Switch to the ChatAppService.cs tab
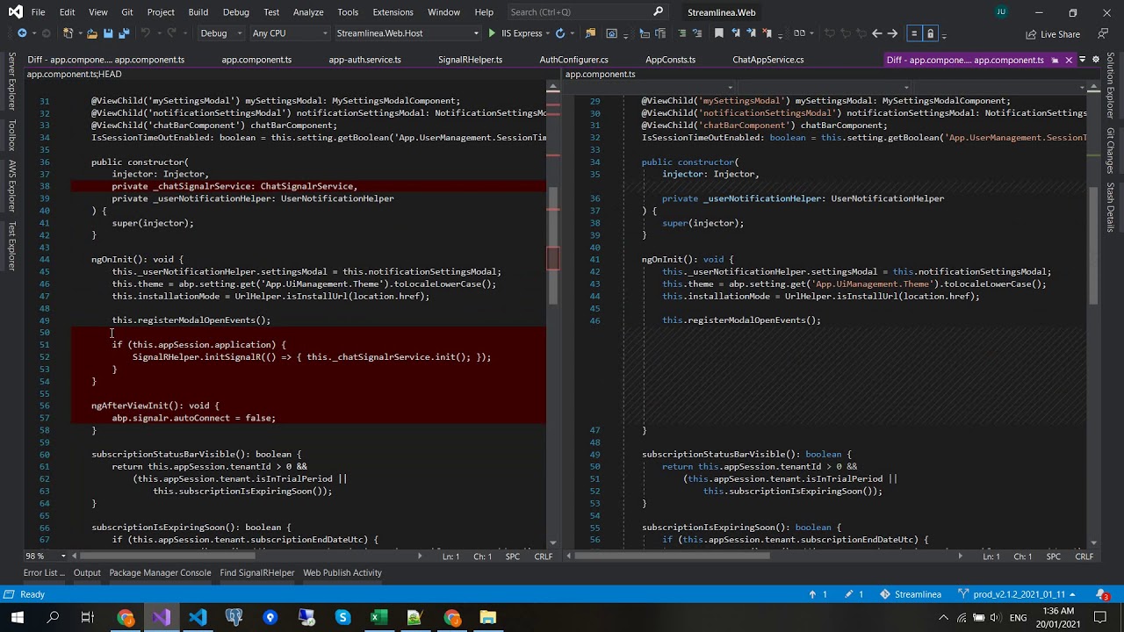The image size is (1124, 632). click(767, 60)
